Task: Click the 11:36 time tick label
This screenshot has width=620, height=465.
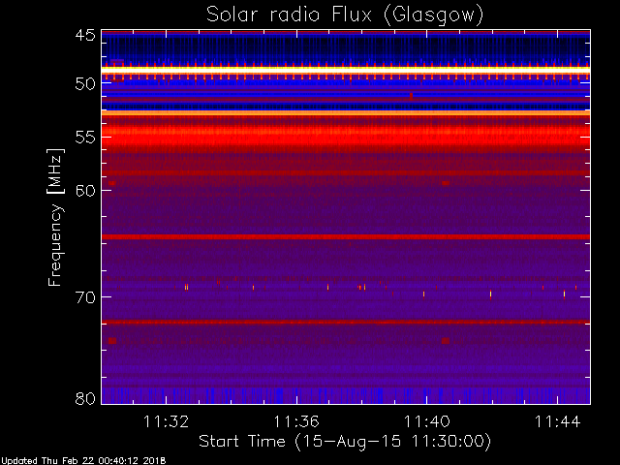Action: tap(296, 421)
